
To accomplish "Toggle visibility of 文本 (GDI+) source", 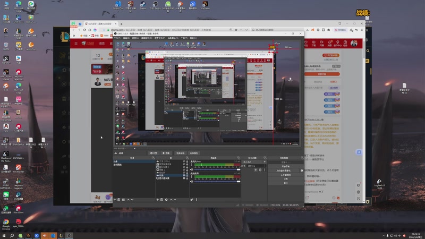I will click(x=184, y=161).
